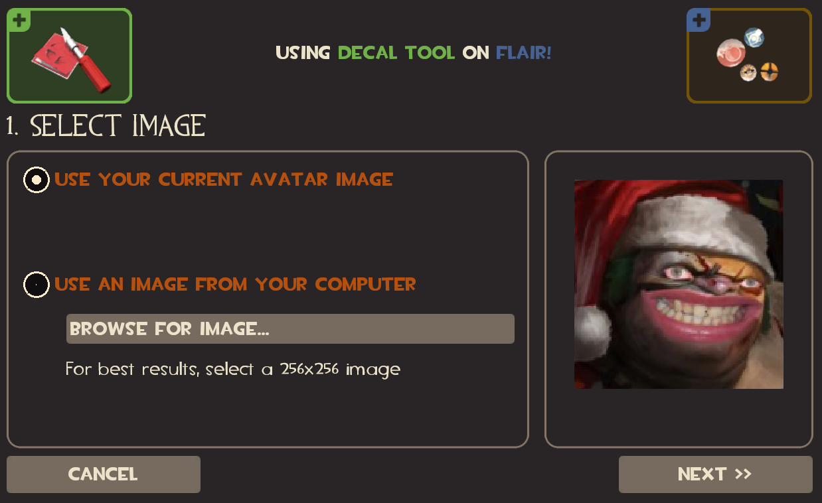The height and width of the screenshot is (503, 822).
Task: Click the avatar preview image with Santa hat
Action: (x=679, y=284)
